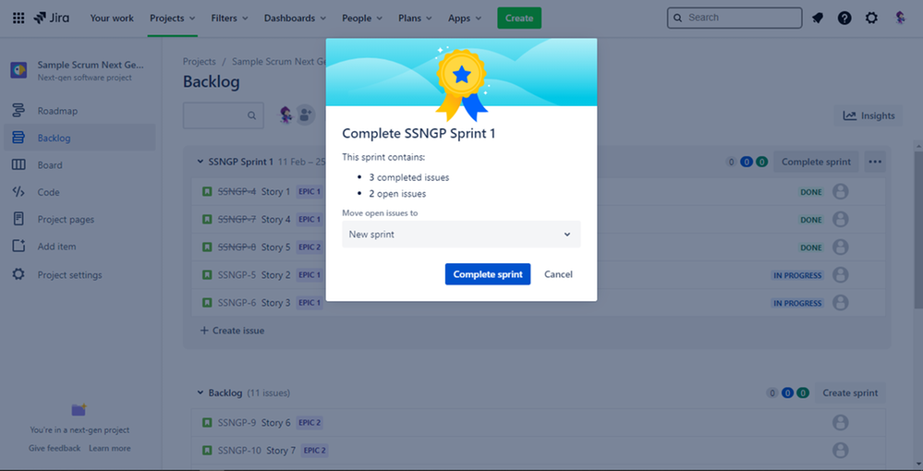Select Backlog in the sidebar
The image size is (923, 471).
point(79,138)
